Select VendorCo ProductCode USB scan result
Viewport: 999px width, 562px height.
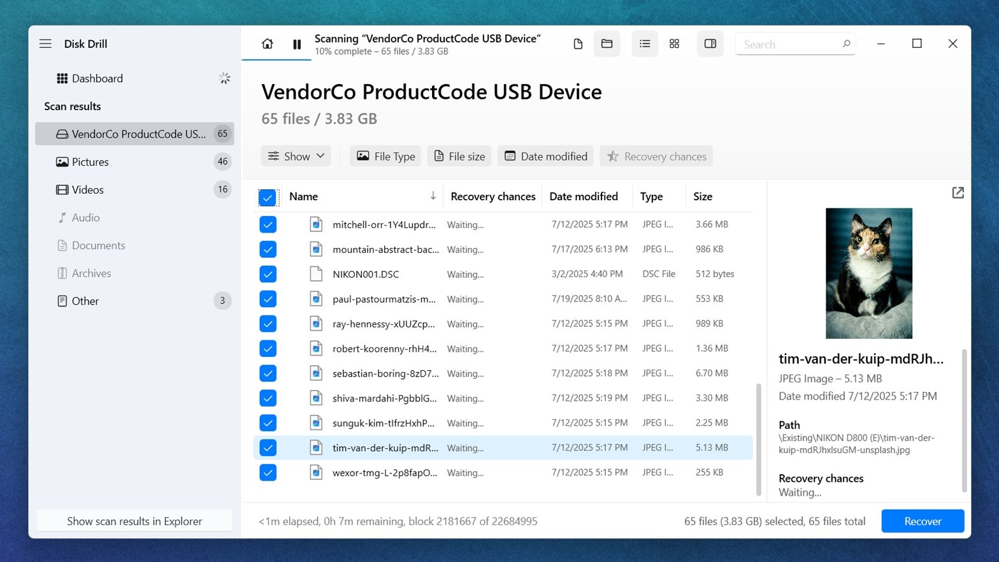(x=134, y=134)
